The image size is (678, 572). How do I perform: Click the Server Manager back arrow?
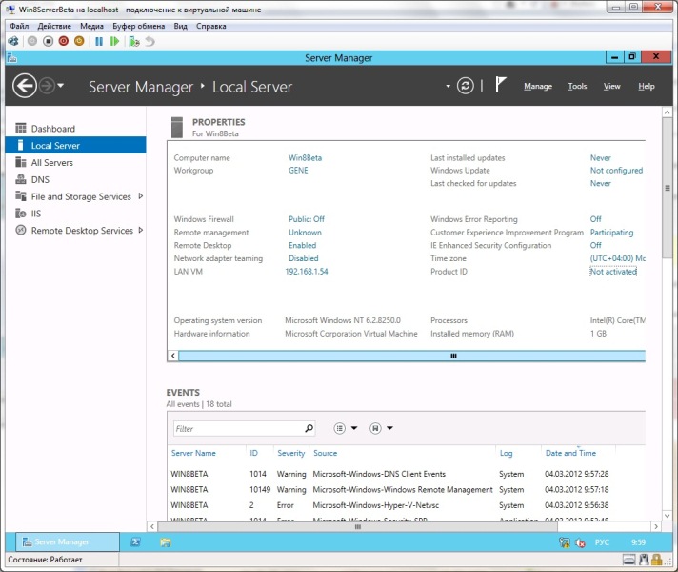(25, 86)
